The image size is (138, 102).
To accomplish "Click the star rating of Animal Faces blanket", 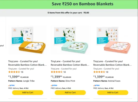I will (x=99, y=72).
